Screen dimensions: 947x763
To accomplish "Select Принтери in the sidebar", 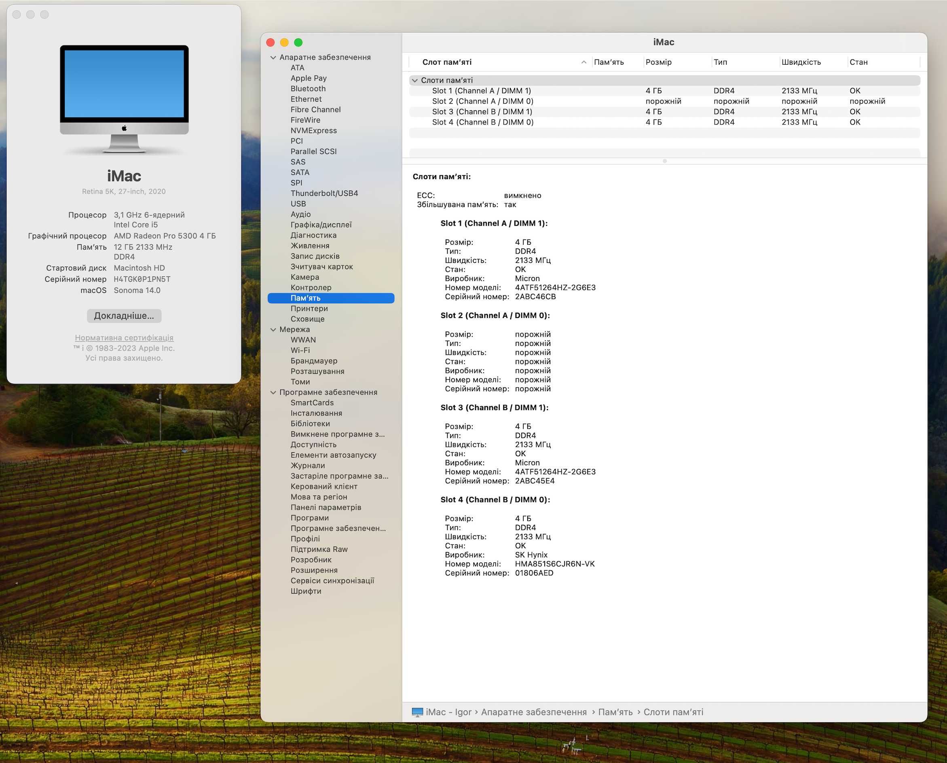I will (309, 308).
